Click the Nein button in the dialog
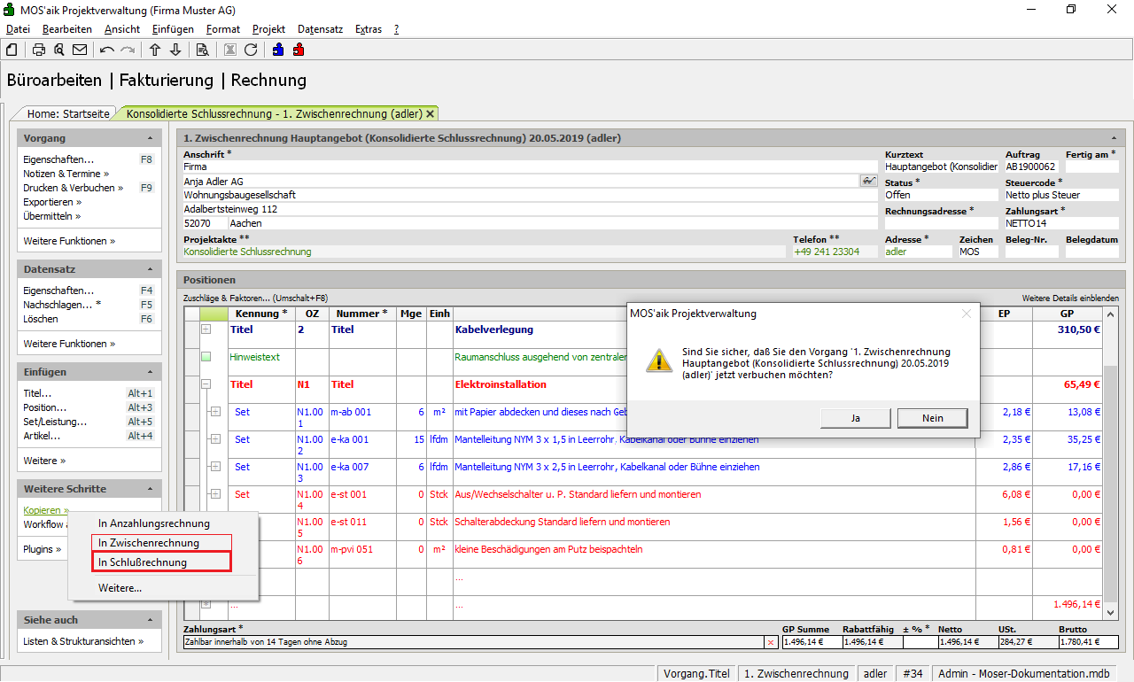 (932, 418)
